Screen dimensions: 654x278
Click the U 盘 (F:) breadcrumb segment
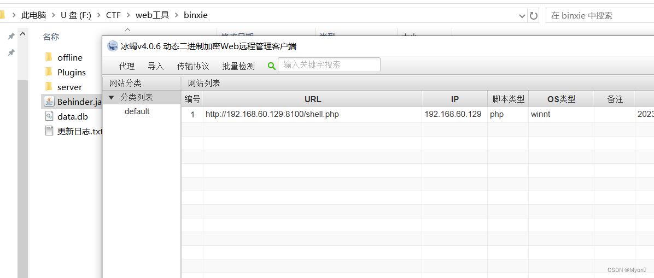tap(76, 15)
